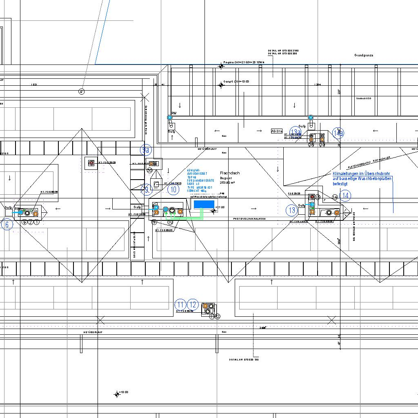
Task: Click the green pipe run below blue unit
Action: 188,219
